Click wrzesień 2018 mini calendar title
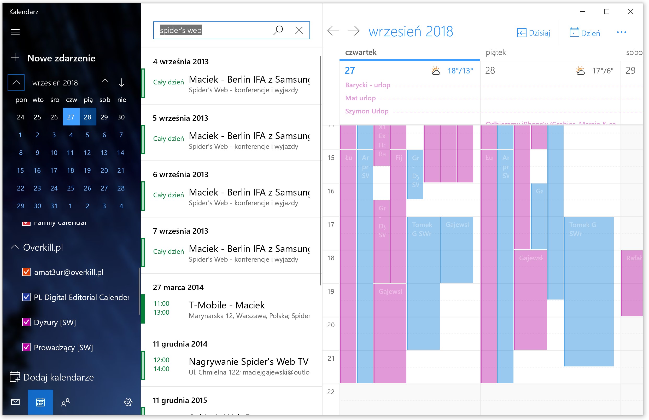This screenshot has height=420, width=649. (x=55, y=83)
